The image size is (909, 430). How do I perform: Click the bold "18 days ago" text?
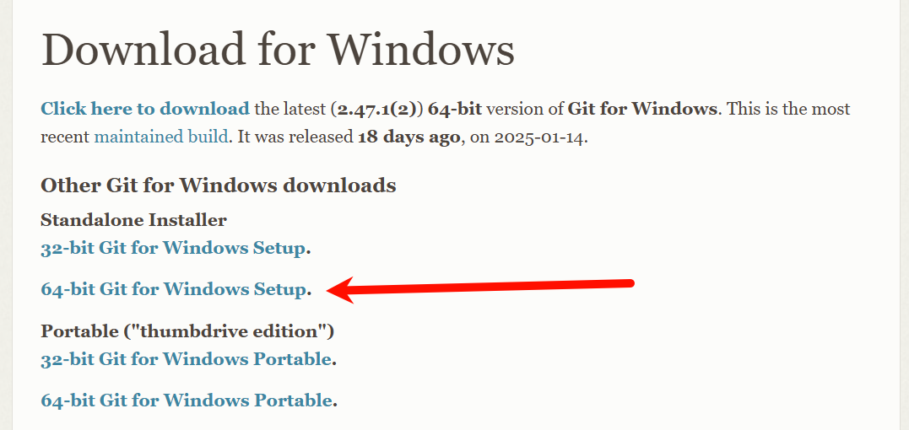[409, 137]
